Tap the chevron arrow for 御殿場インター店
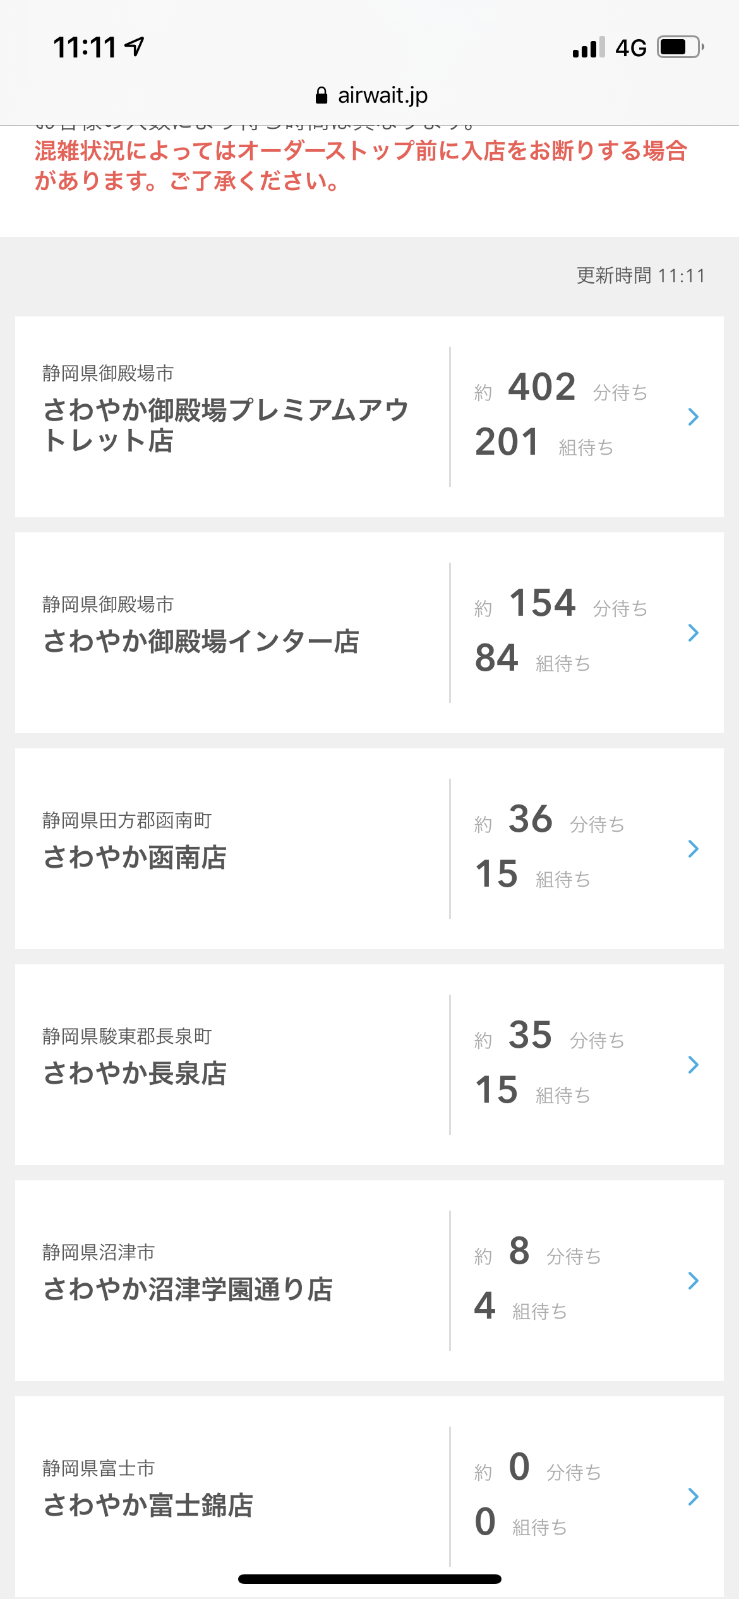Screen dimensions: 739x1599 693,633
